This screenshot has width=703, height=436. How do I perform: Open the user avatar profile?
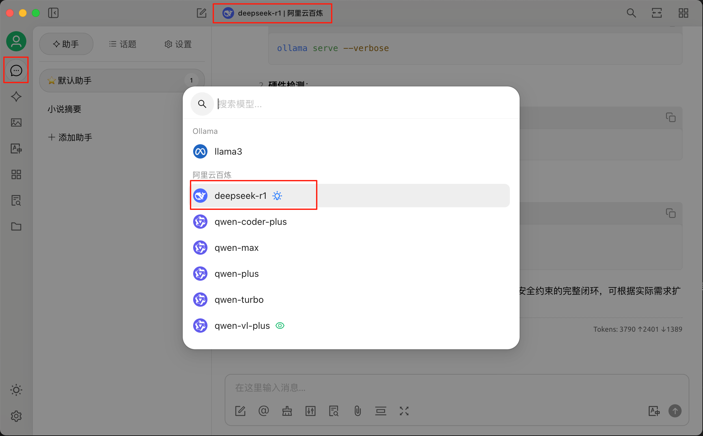click(16, 41)
